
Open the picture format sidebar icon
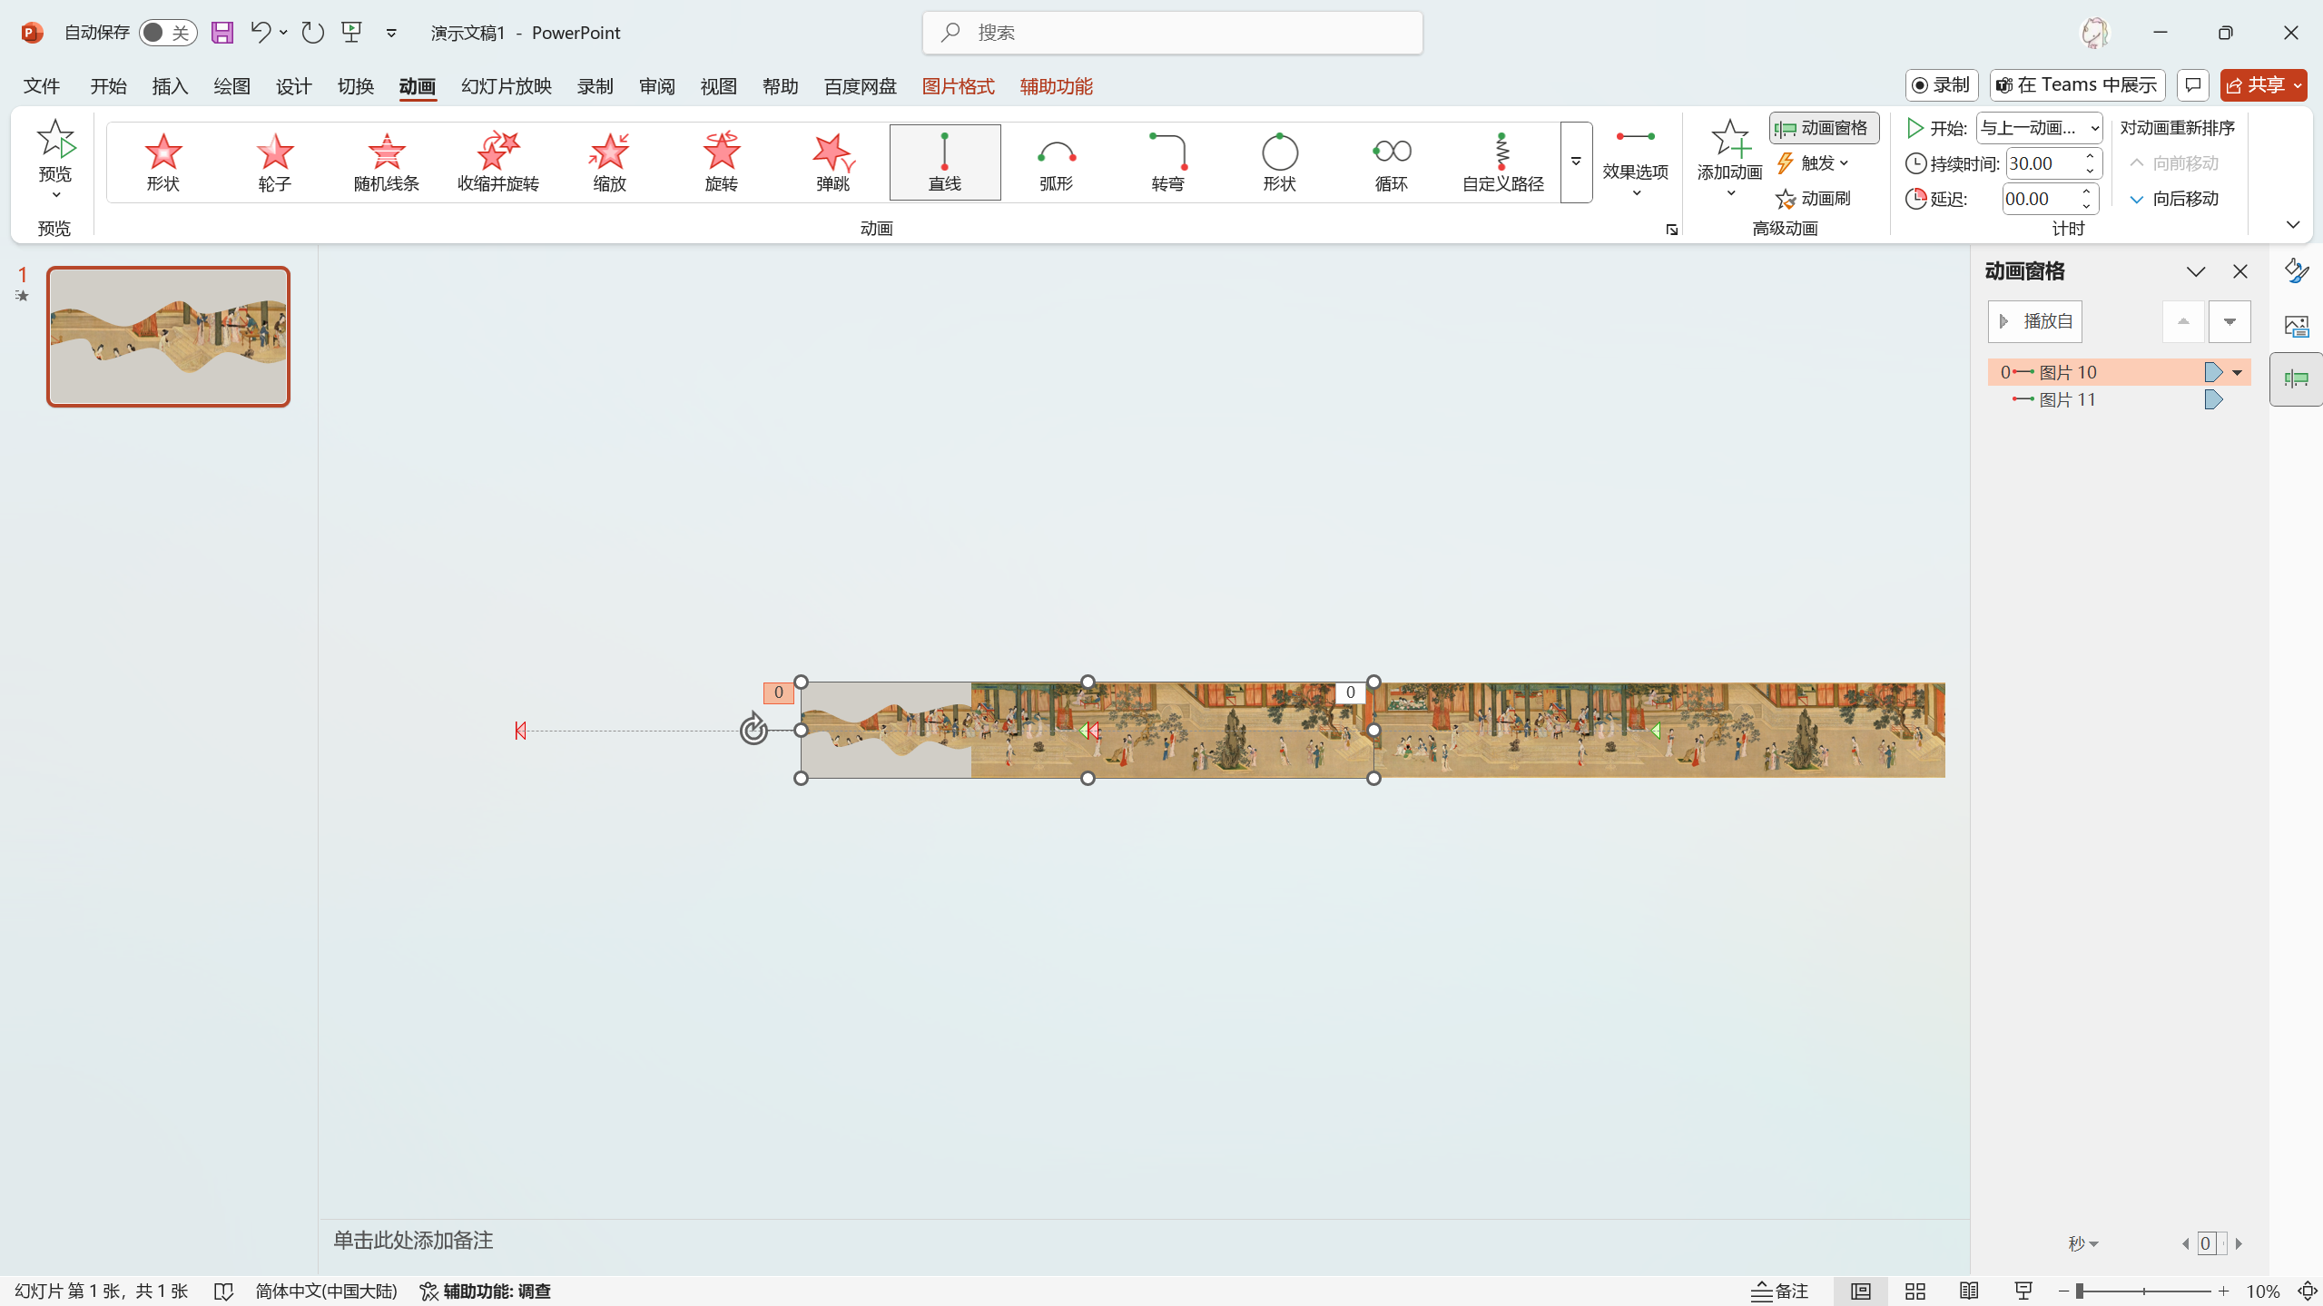click(x=2297, y=325)
